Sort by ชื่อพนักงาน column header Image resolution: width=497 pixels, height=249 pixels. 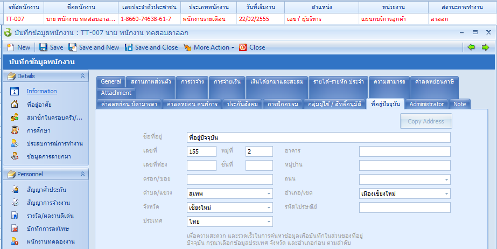[81, 8]
